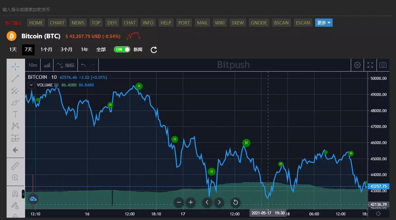
Task: Change the 10m interval selector
Action: tap(33, 65)
